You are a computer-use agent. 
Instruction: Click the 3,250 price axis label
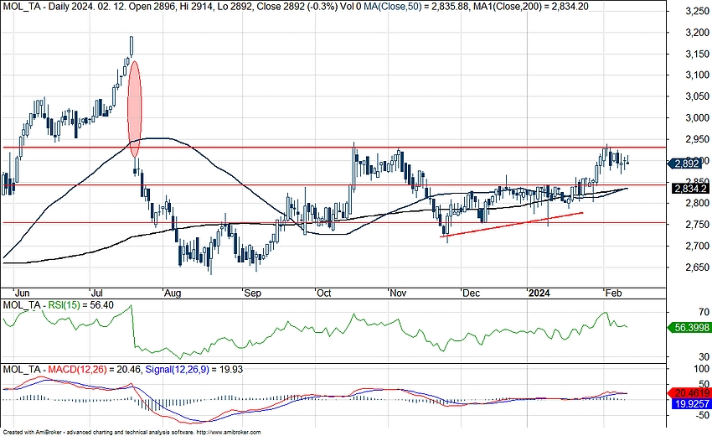[692, 13]
